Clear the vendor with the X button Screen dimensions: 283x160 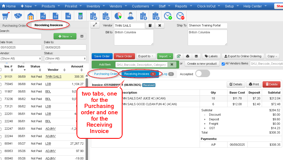point(160,26)
